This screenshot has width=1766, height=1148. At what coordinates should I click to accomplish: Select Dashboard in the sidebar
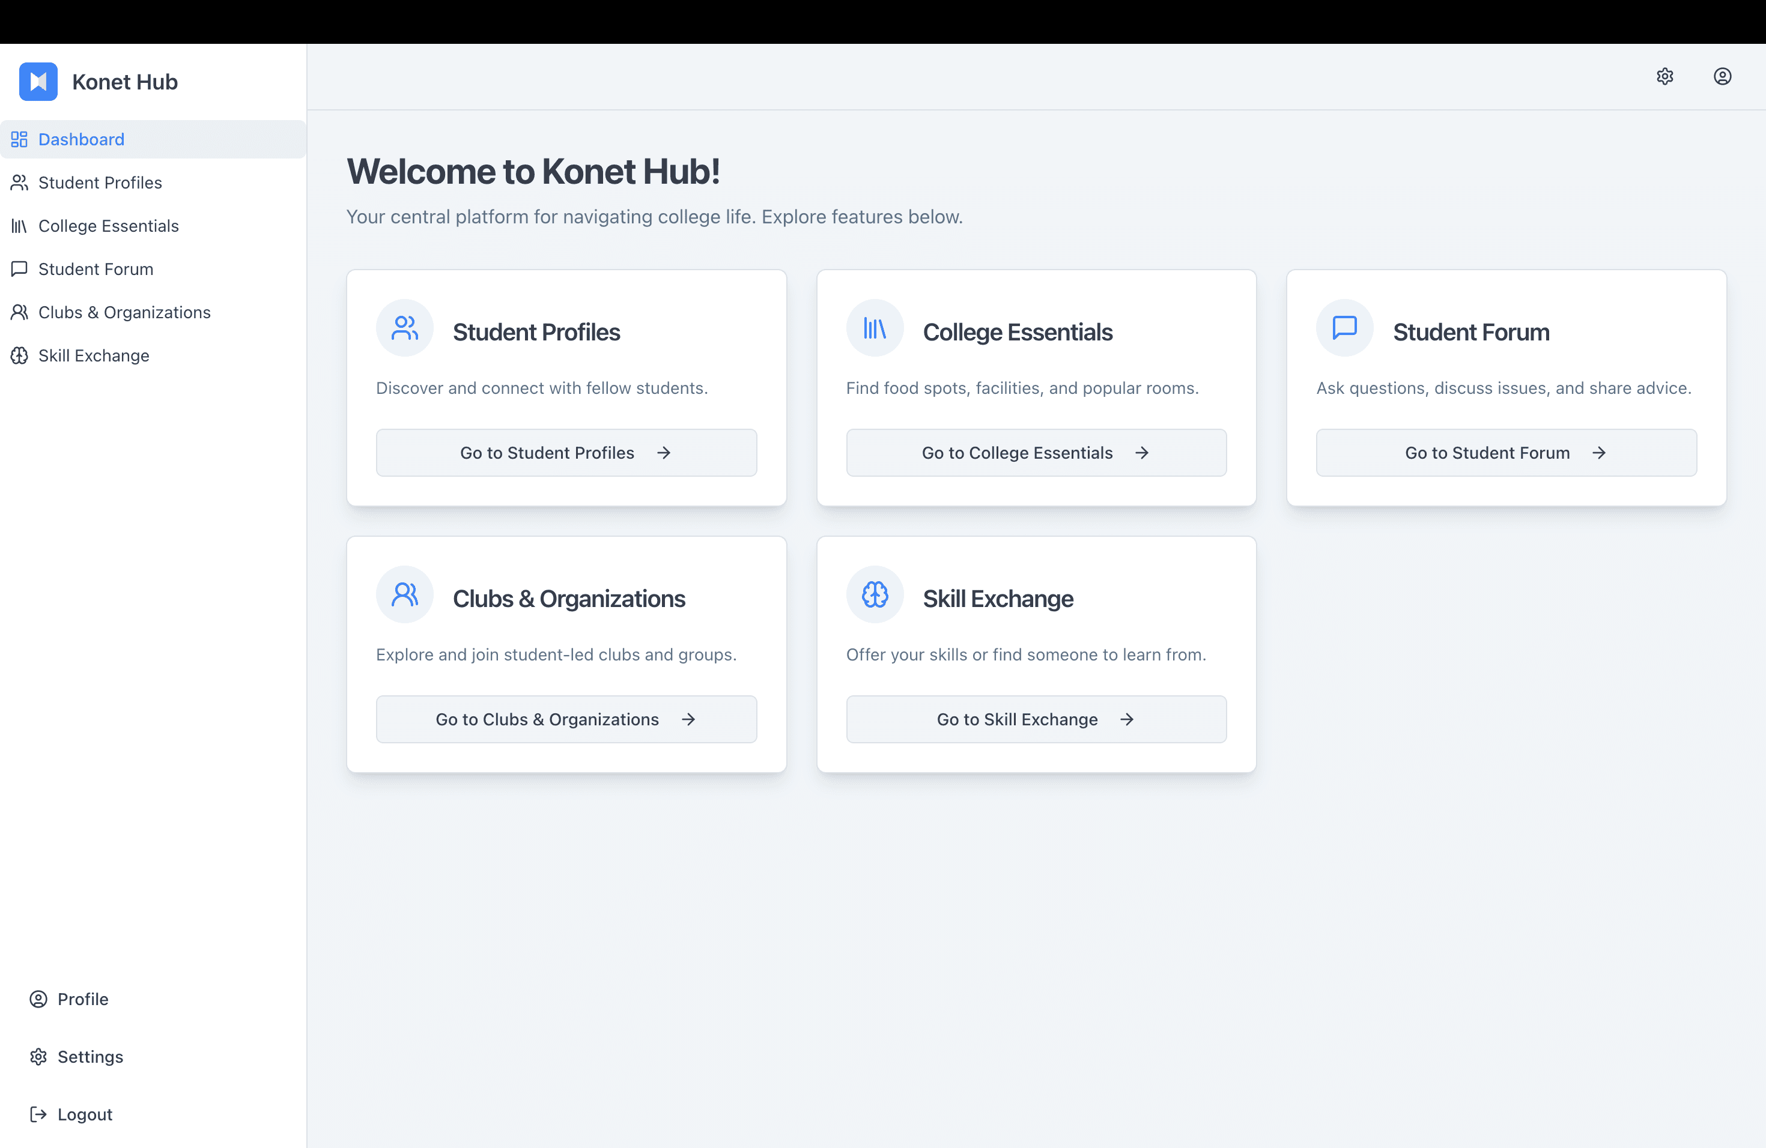pyautogui.click(x=81, y=139)
